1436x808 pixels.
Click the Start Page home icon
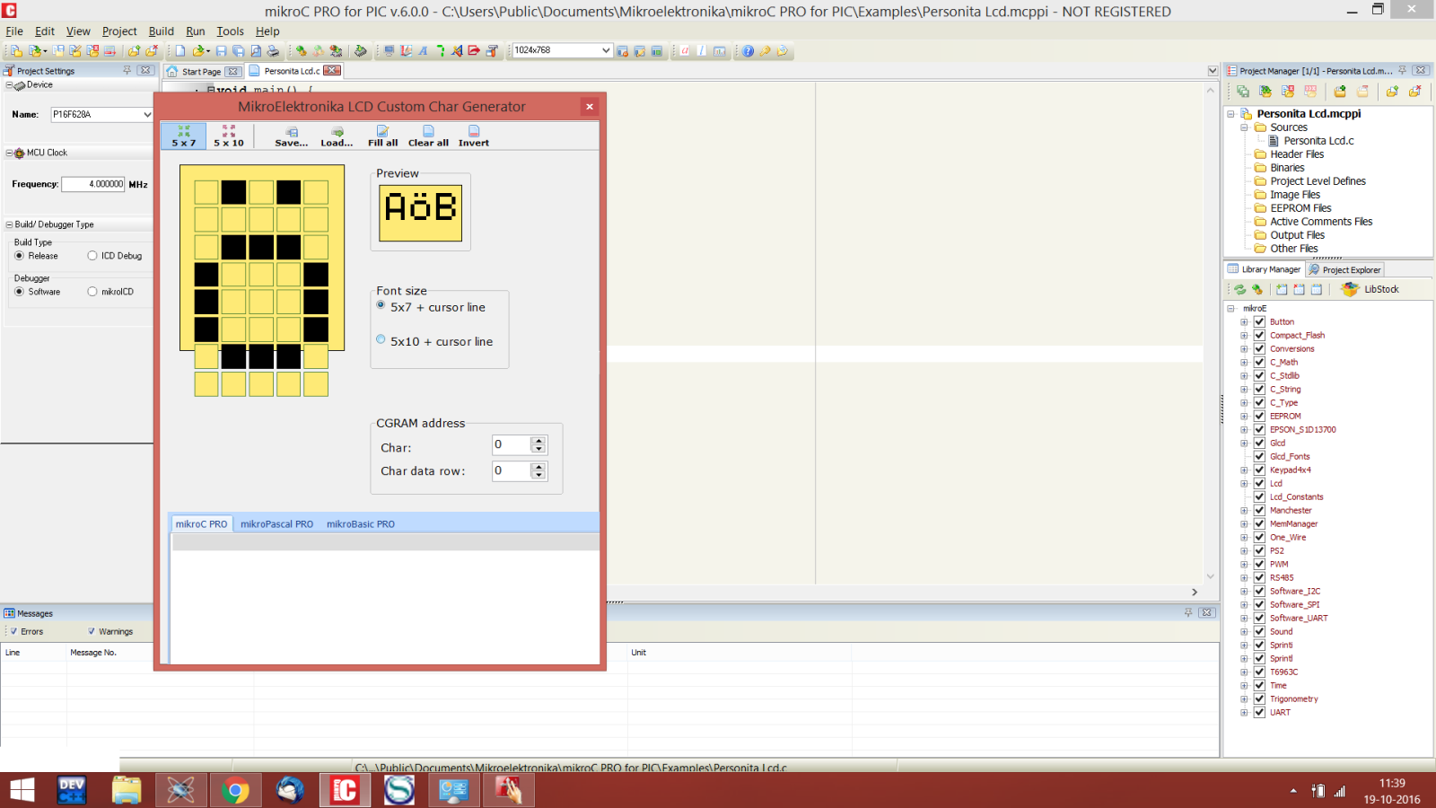[x=172, y=71]
